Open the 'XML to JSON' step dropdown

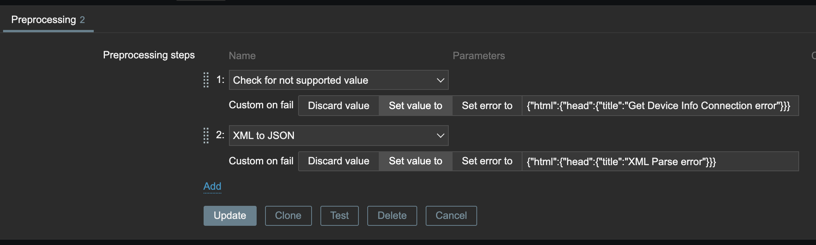coord(330,136)
